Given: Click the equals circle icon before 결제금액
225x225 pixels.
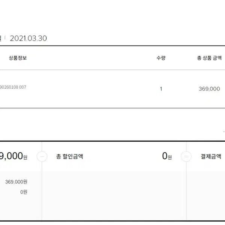Looking at the screenshot, I should [186, 156].
